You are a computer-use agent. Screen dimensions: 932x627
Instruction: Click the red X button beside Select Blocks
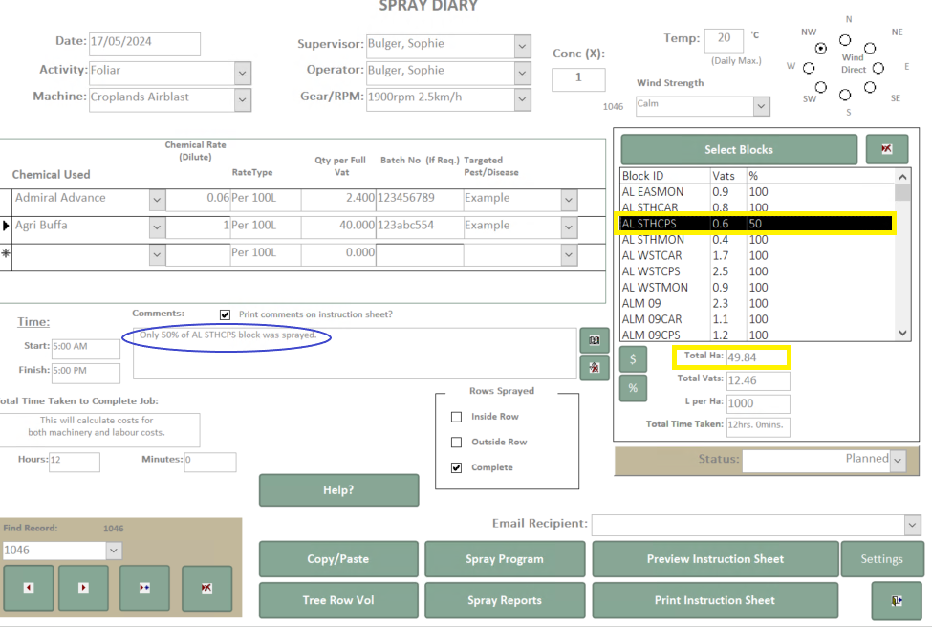886,149
